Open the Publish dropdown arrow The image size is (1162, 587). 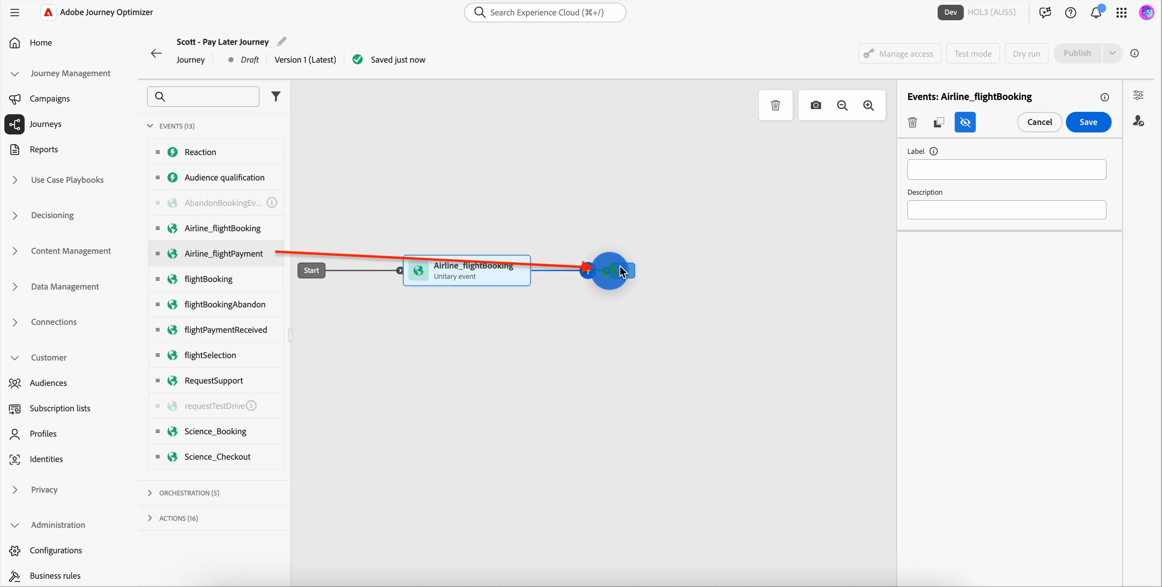point(1112,53)
